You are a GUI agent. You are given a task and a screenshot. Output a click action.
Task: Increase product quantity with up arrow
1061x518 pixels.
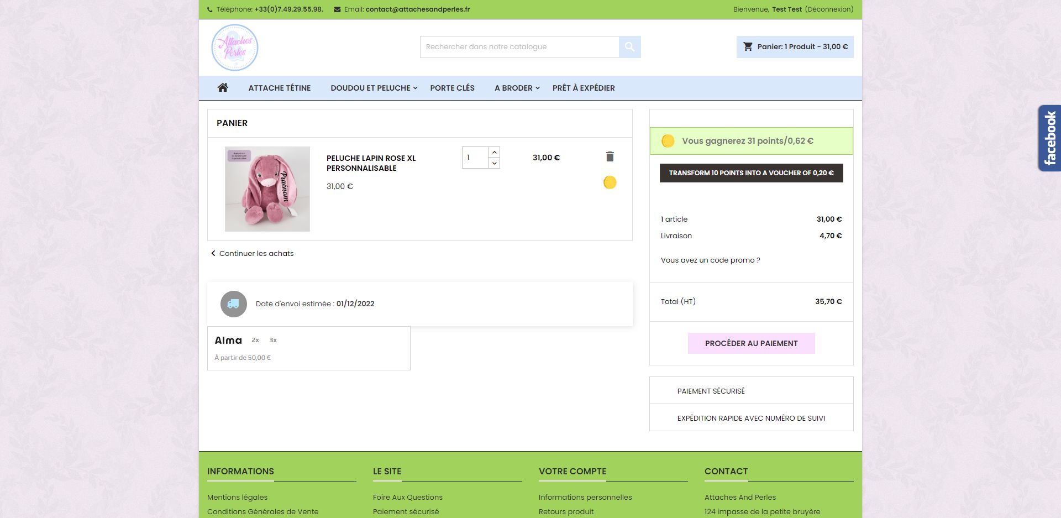494,152
